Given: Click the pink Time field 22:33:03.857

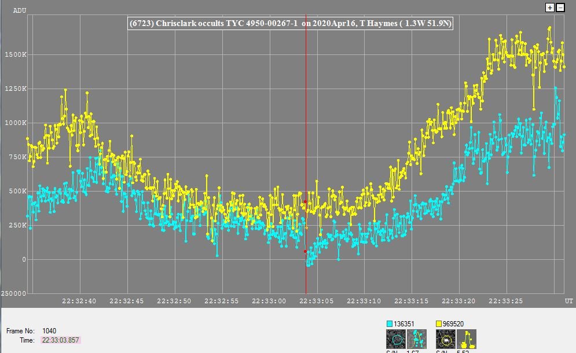Looking at the screenshot, I should point(60,340).
